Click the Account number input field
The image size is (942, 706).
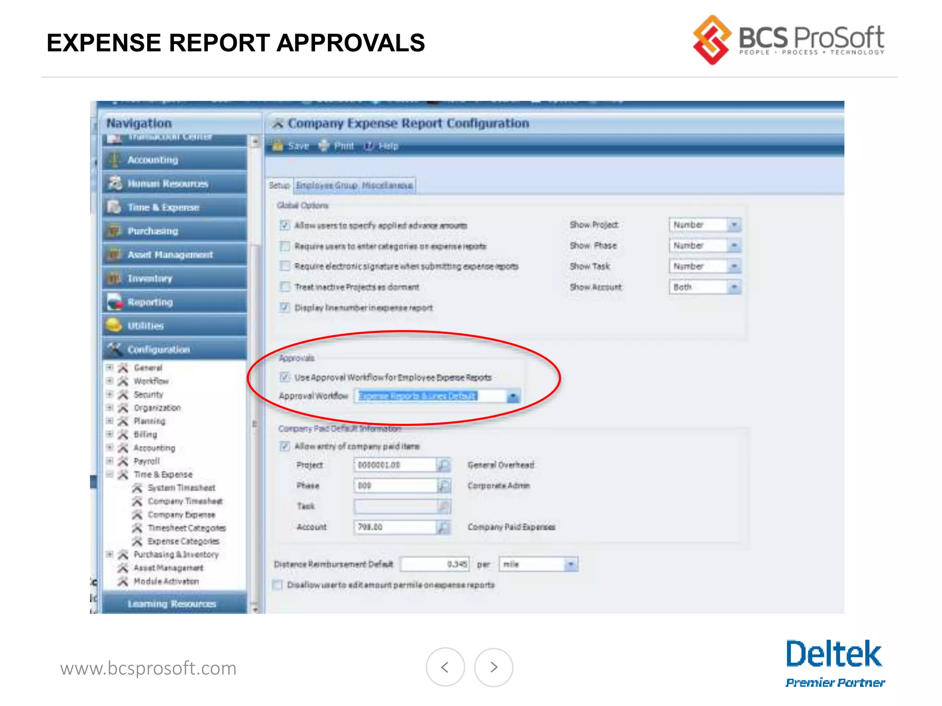tap(395, 527)
